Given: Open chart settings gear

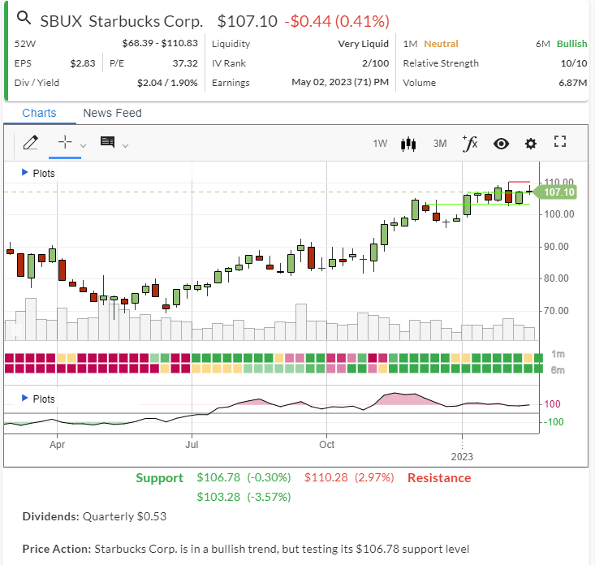Looking at the screenshot, I should pos(531,144).
